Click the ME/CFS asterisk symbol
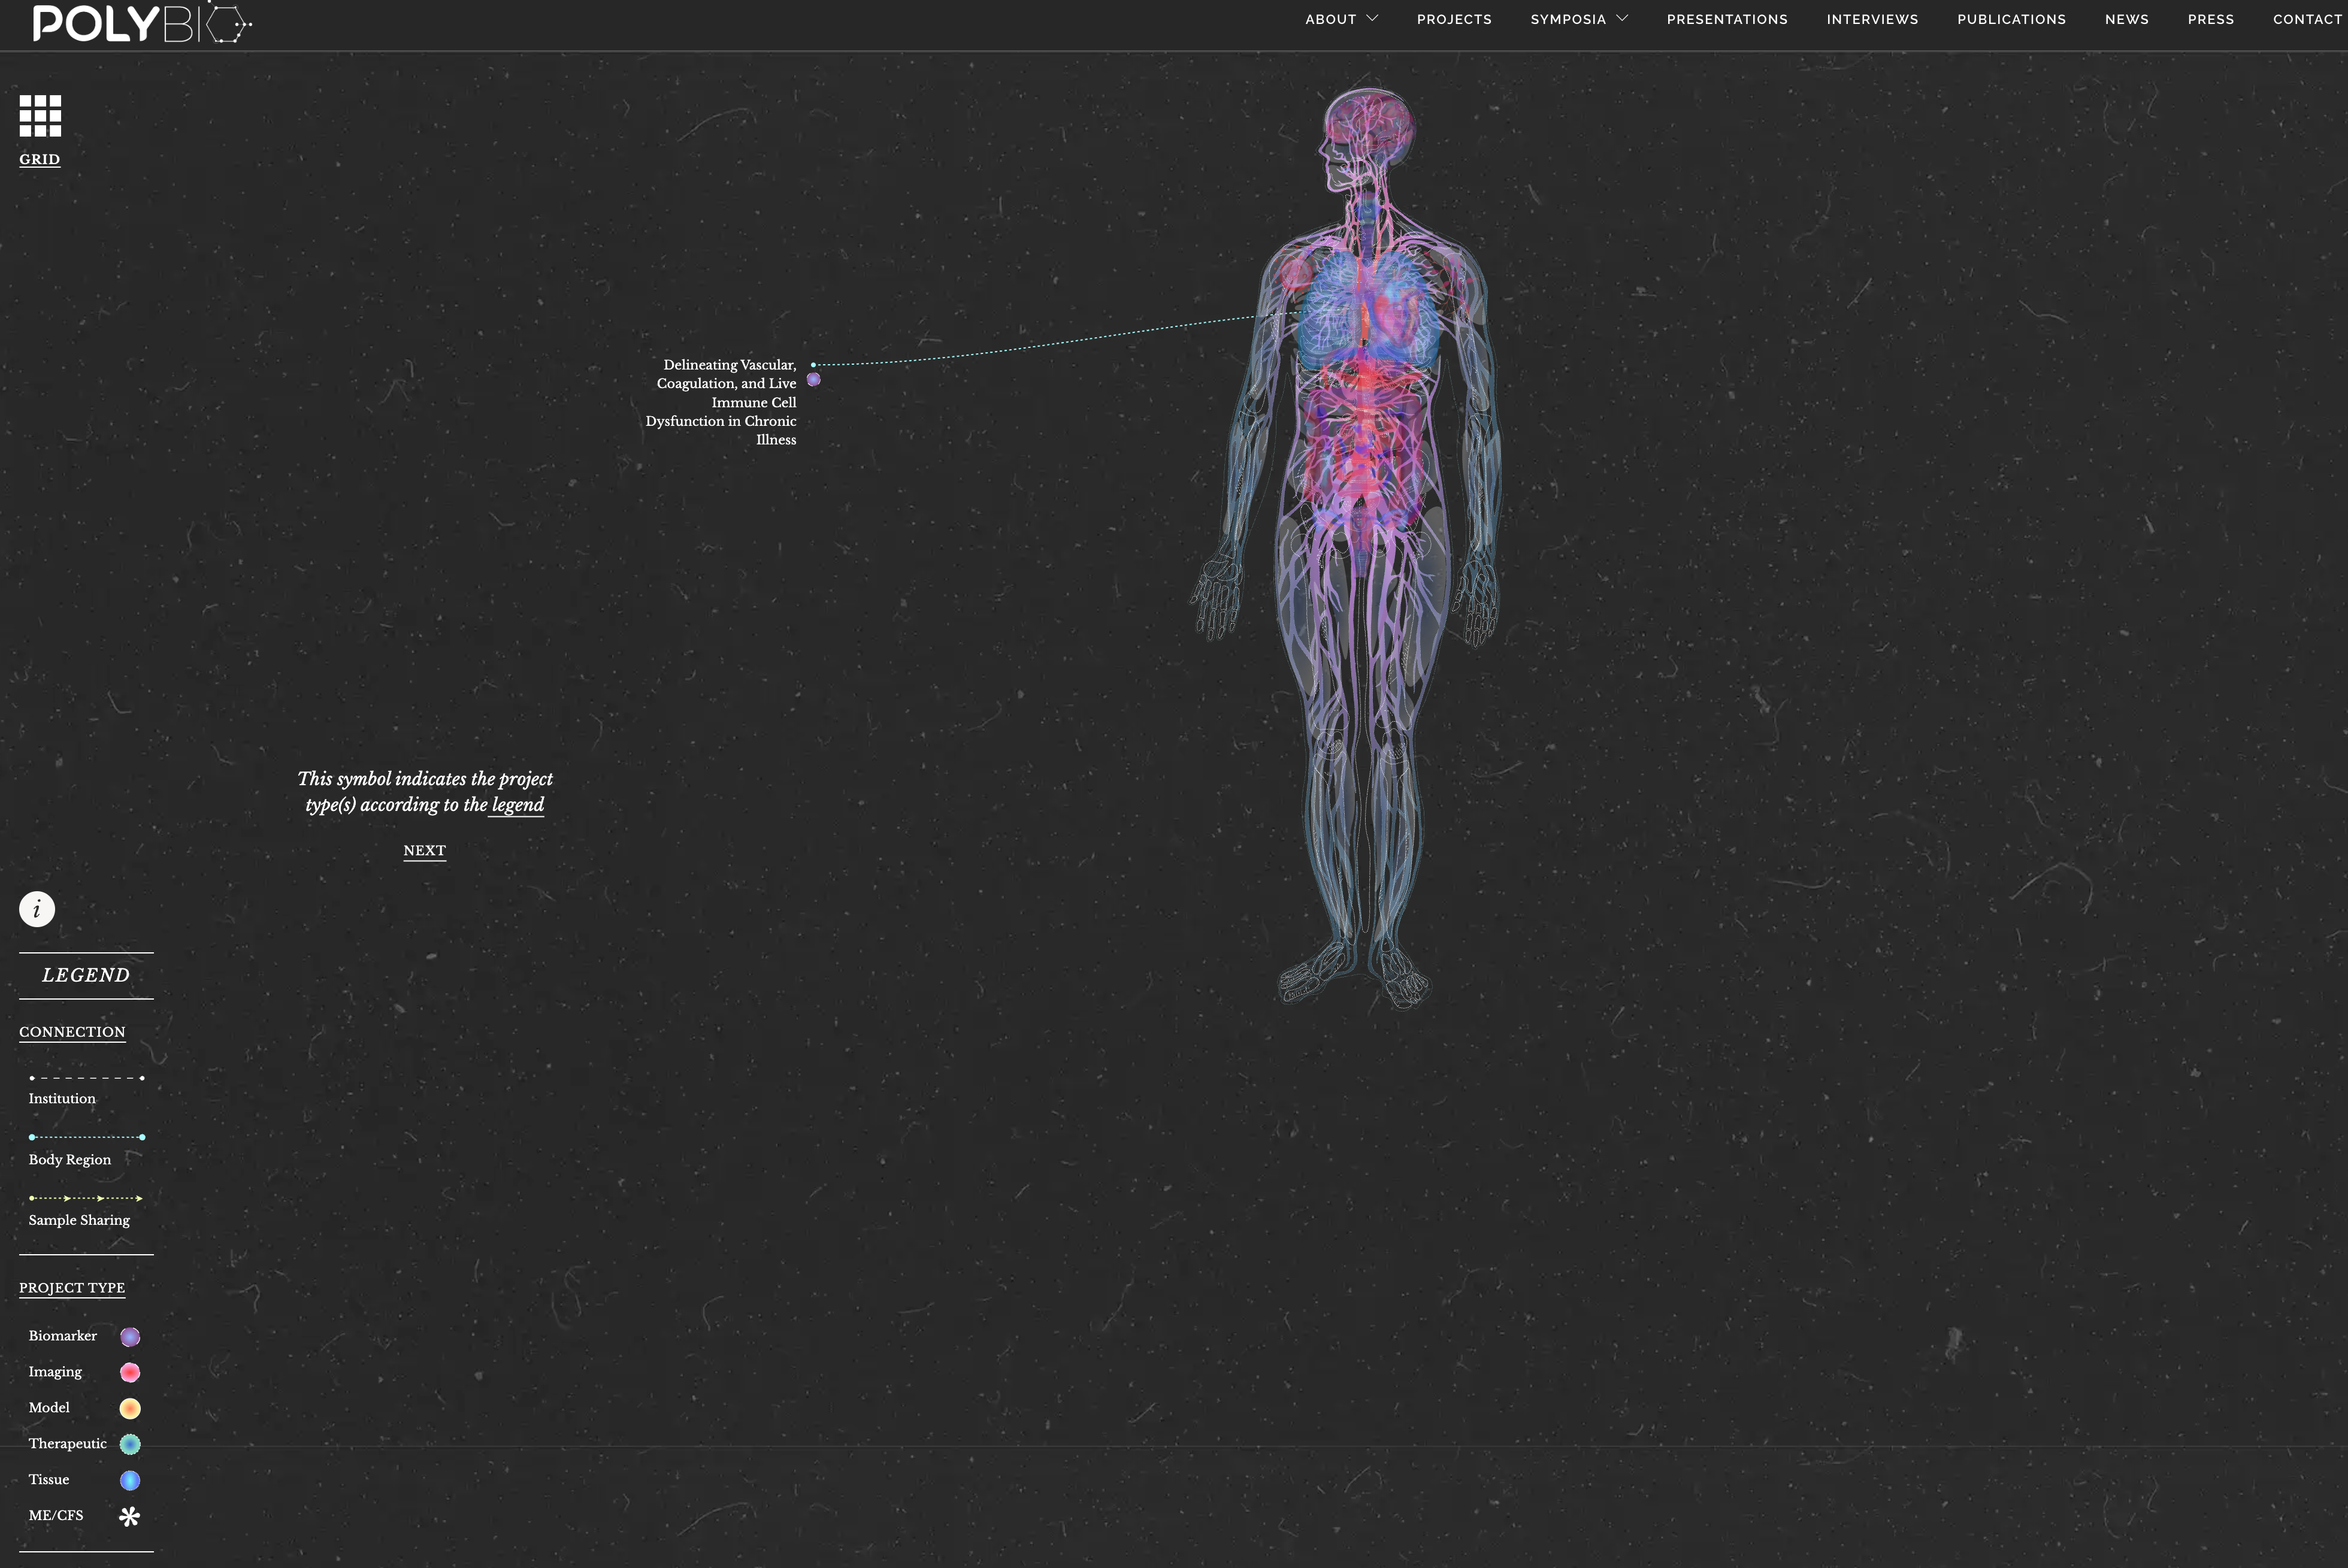Screen dimensions: 2348x1568 [x=129, y=1516]
